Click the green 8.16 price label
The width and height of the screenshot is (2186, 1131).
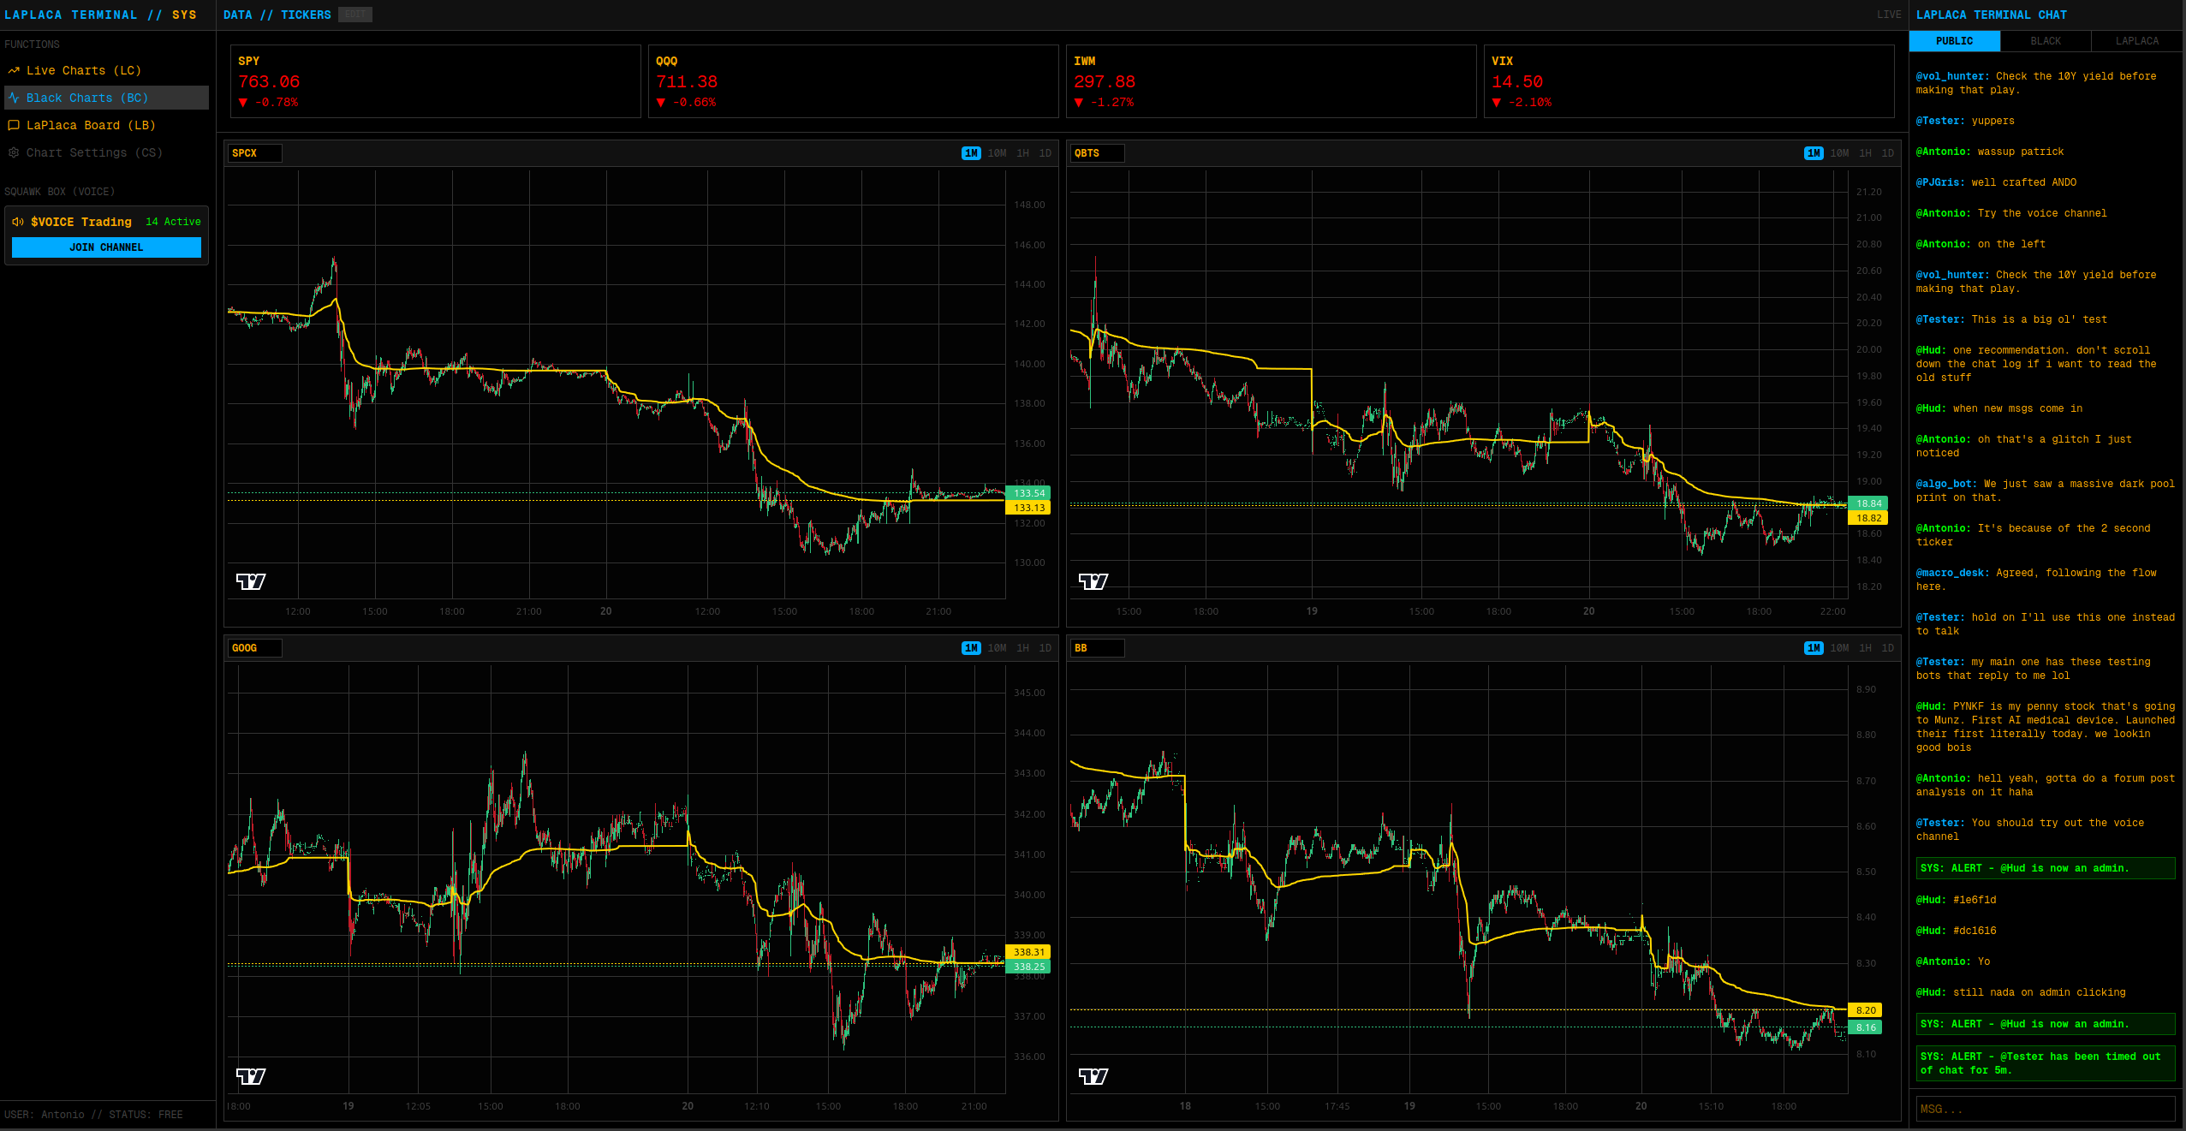(x=1866, y=1027)
